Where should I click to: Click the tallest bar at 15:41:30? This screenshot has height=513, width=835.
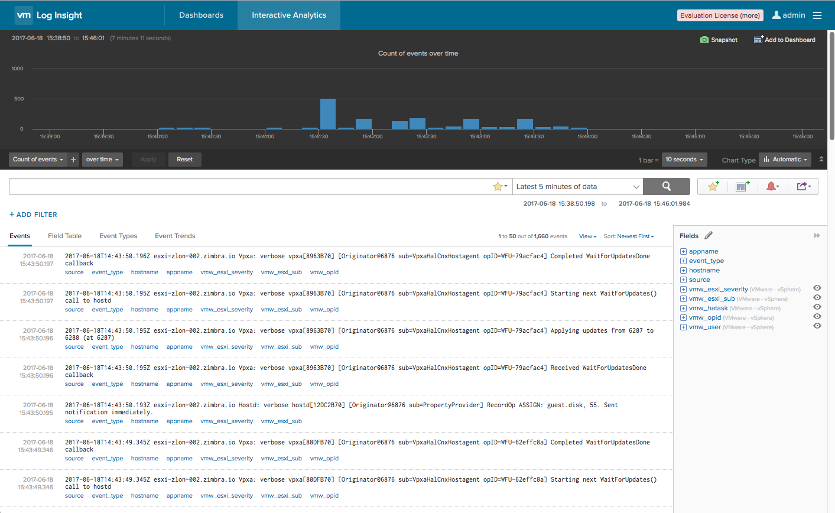click(328, 113)
